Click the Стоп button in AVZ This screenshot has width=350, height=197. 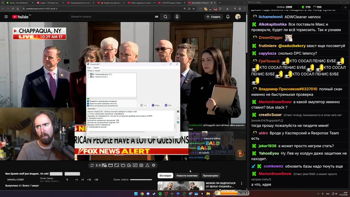[168, 105]
